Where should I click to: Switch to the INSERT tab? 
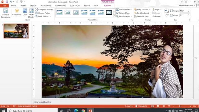[23, 6]
